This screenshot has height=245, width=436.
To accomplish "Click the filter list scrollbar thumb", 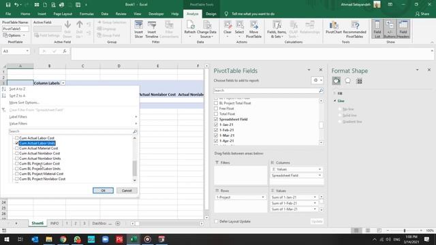I will 135,168.
